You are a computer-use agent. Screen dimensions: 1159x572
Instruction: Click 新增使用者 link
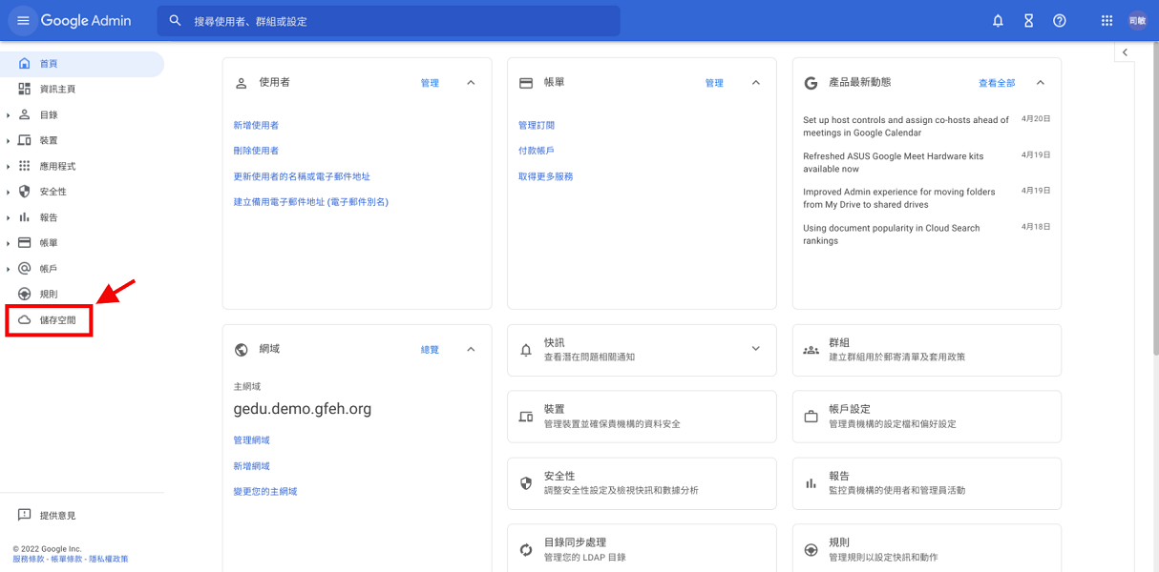click(x=256, y=125)
